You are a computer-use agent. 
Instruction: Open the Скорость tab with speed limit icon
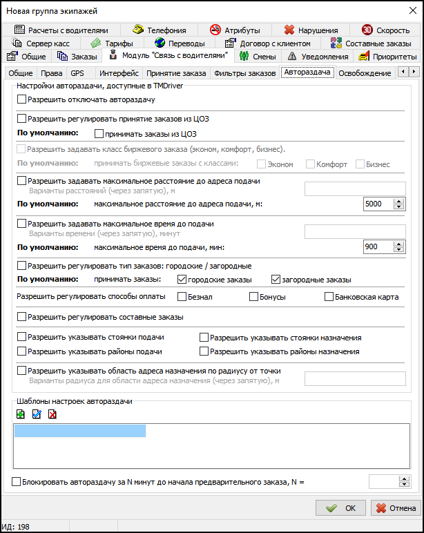click(x=386, y=30)
